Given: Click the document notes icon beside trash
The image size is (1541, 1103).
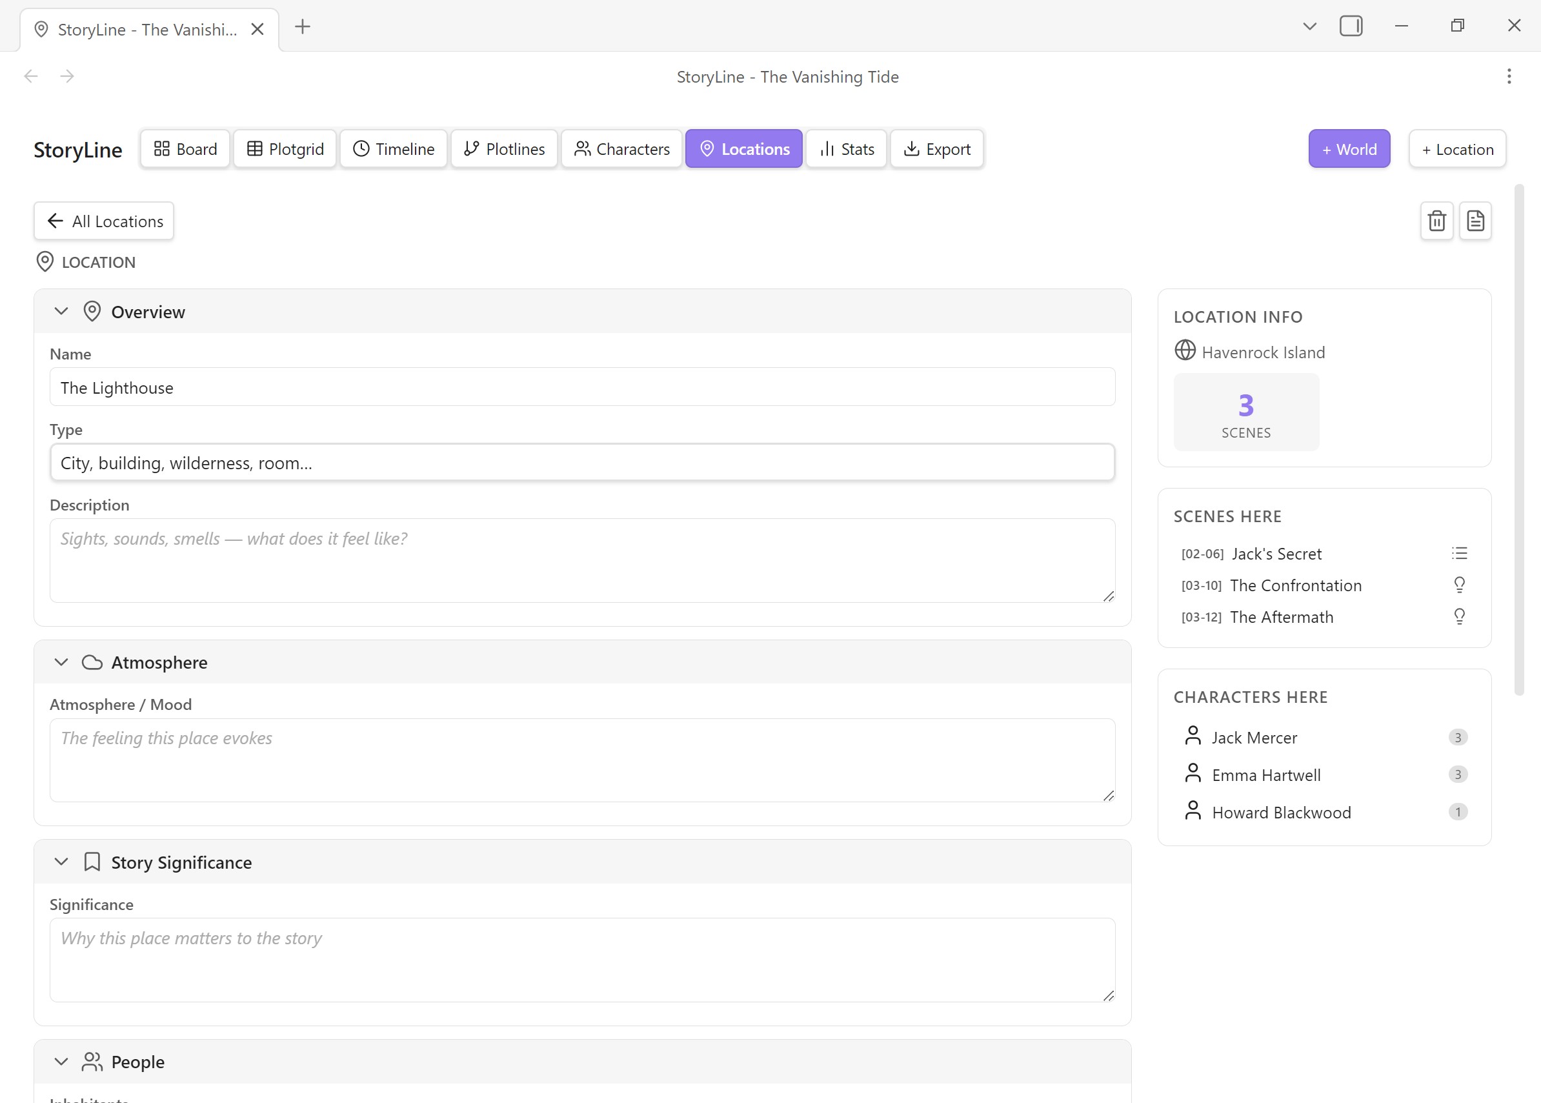Looking at the screenshot, I should (1475, 221).
